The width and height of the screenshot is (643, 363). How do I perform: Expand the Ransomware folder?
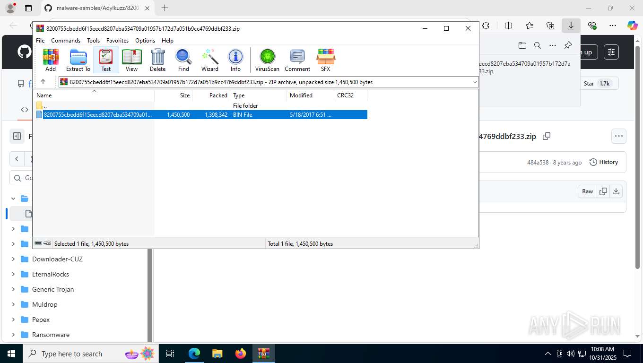pyautogui.click(x=13, y=335)
